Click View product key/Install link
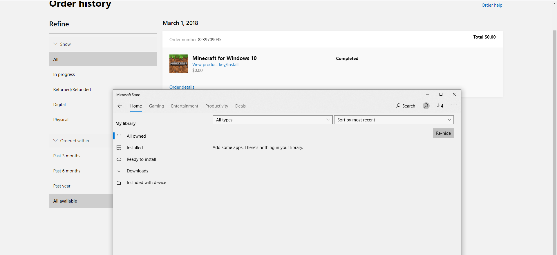 click(215, 65)
